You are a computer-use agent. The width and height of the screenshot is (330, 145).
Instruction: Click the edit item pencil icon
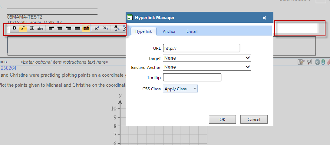[x=301, y=62]
